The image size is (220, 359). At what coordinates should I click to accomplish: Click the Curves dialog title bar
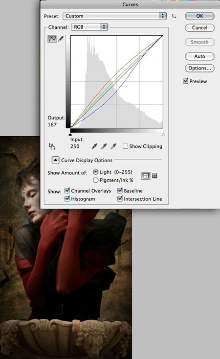[x=130, y=4]
